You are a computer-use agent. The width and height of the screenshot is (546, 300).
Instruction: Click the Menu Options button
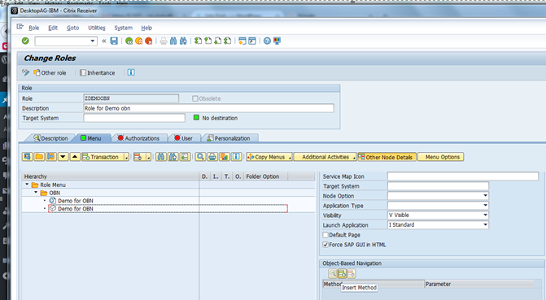pyautogui.click(x=441, y=157)
